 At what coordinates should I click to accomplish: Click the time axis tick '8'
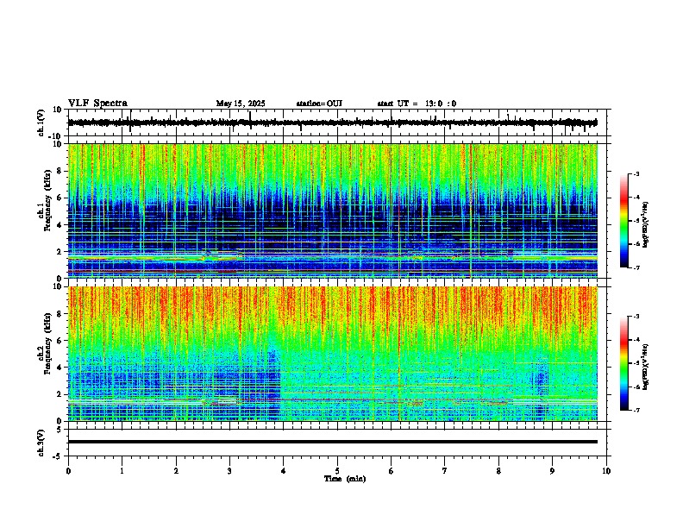click(x=498, y=471)
